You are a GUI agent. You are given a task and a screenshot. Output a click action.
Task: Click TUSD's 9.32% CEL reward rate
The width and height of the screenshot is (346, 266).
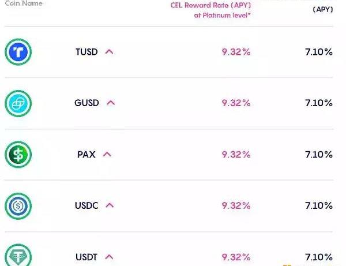[236, 52]
